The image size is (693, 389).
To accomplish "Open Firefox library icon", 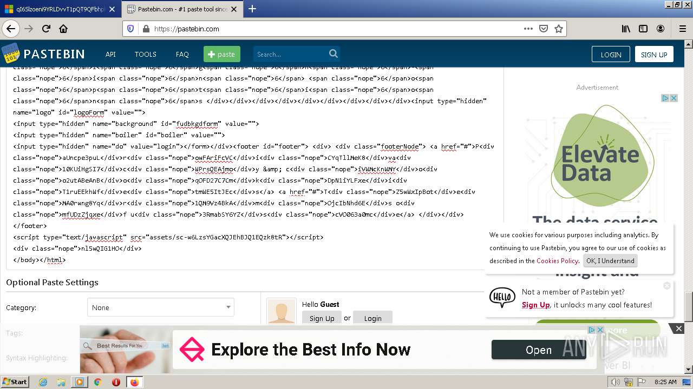I will (626, 29).
